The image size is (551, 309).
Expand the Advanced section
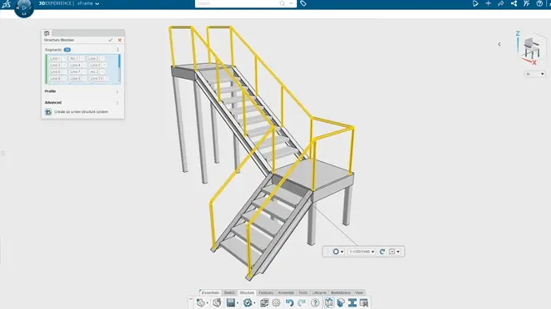click(x=82, y=103)
